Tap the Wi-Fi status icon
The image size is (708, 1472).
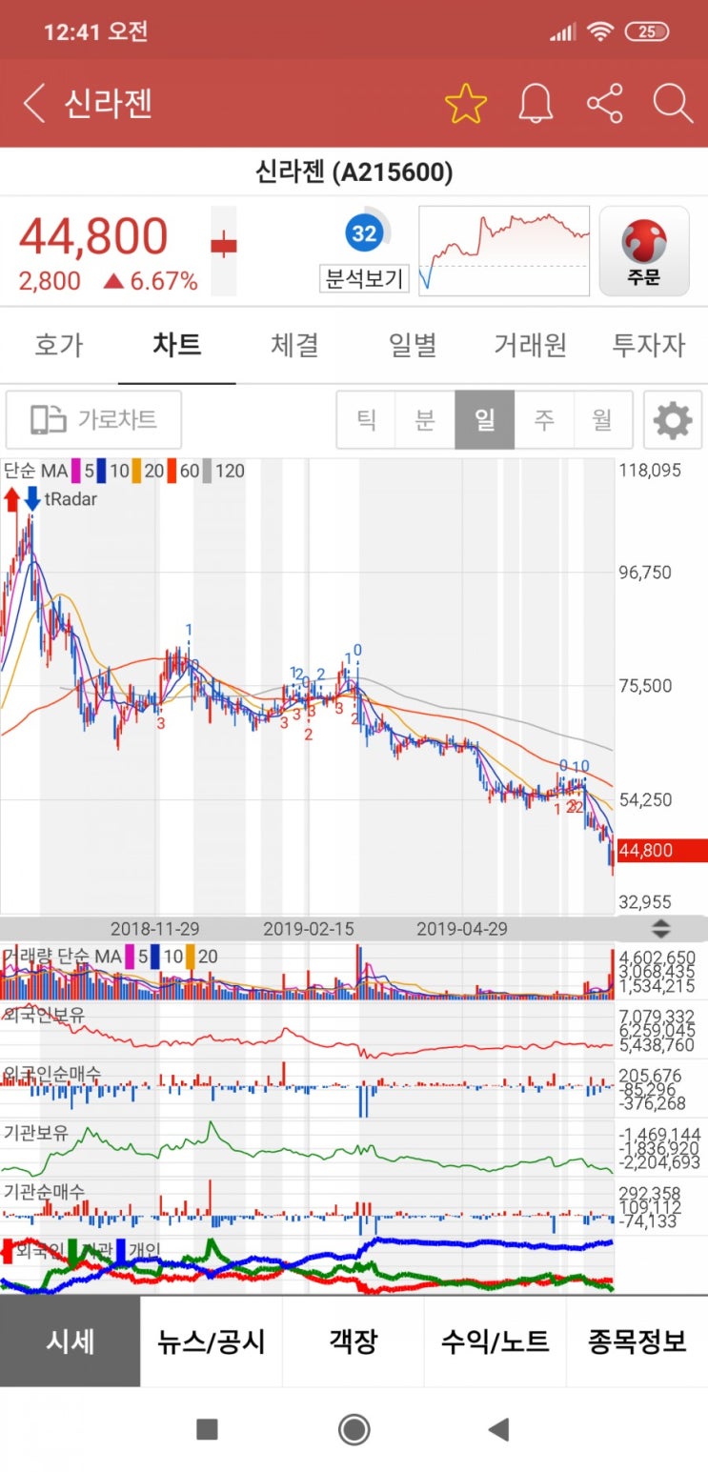[x=599, y=31]
